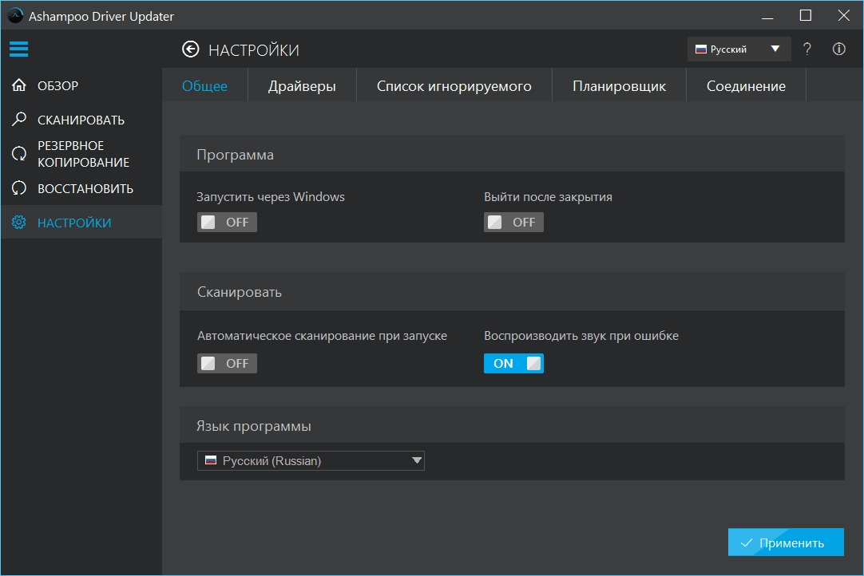The width and height of the screenshot is (864, 576).
Task: Close the Ashampoo Driver Updater window
Action: pos(843,15)
